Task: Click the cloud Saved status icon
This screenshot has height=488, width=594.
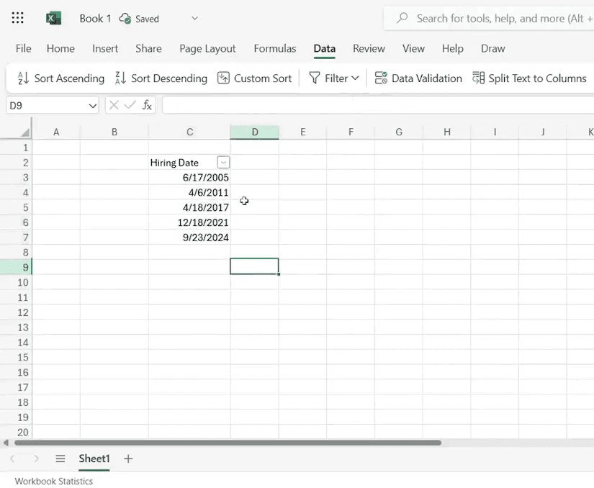Action: (x=125, y=18)
